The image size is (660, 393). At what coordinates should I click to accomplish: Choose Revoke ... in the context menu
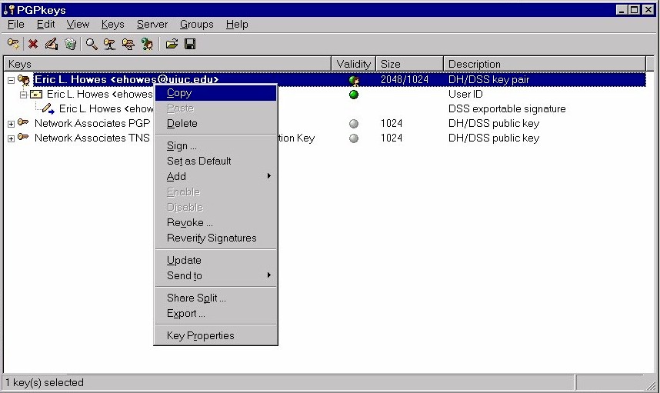click(215, 222)
